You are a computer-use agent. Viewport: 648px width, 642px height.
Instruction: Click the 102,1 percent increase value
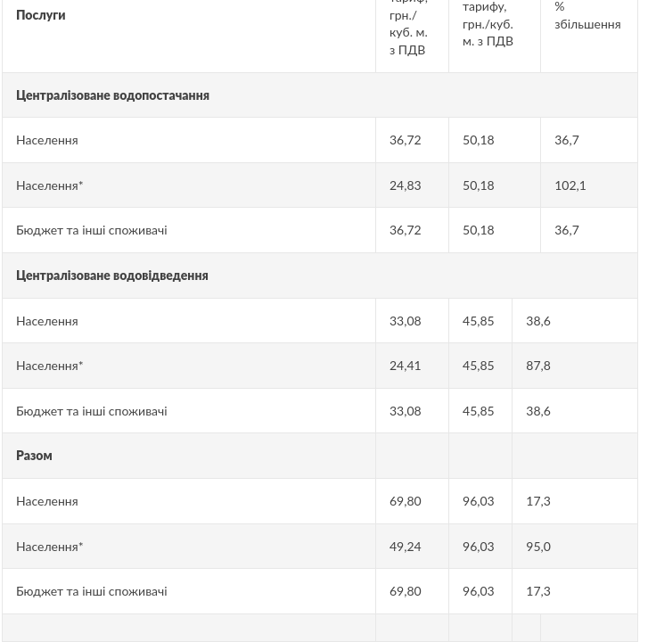tap(570, 185)
